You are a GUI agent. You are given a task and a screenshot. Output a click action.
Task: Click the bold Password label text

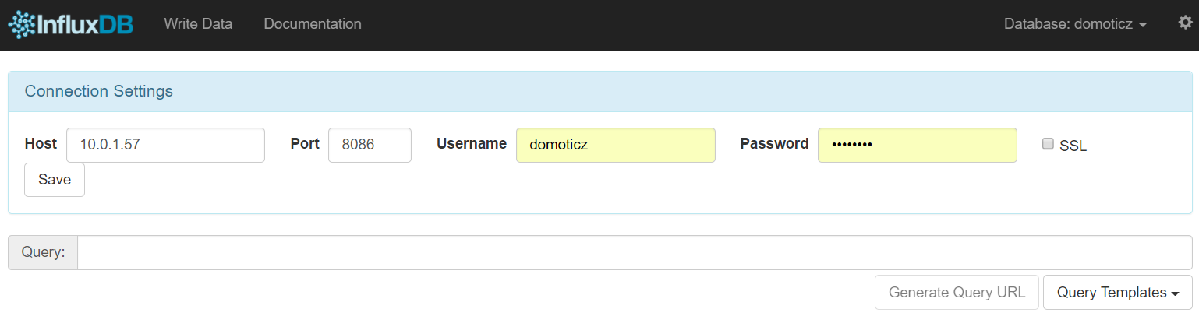[x=774, y=144]
